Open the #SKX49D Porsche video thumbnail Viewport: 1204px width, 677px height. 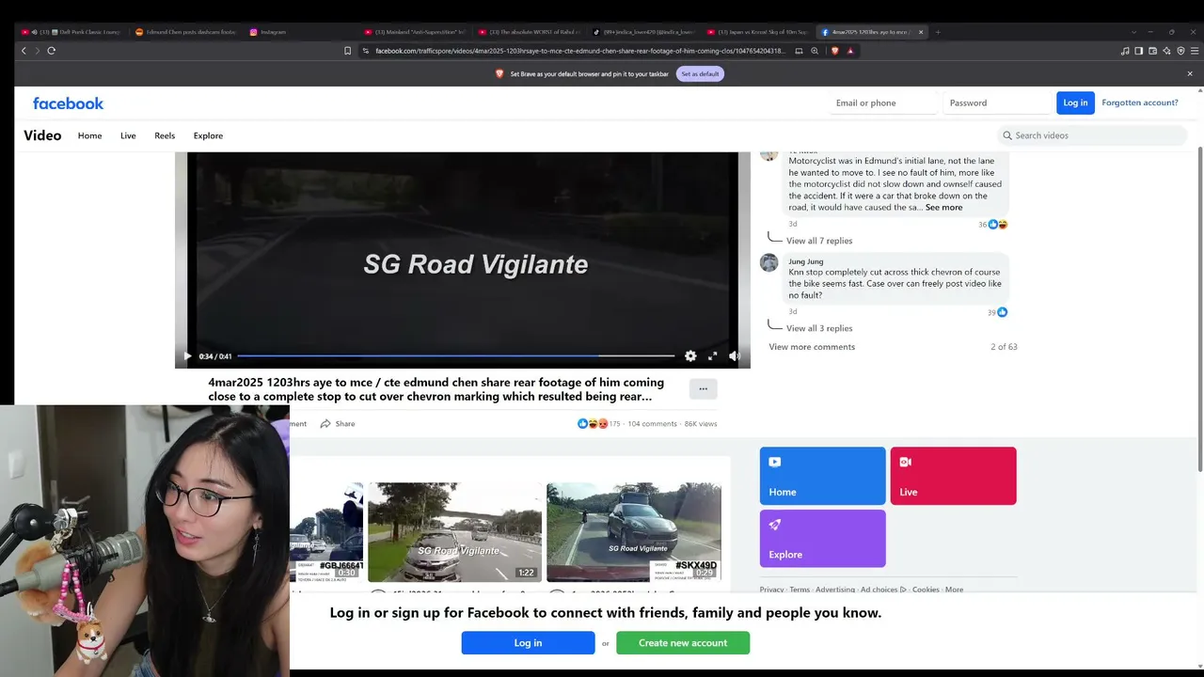[x=634, y=532]
